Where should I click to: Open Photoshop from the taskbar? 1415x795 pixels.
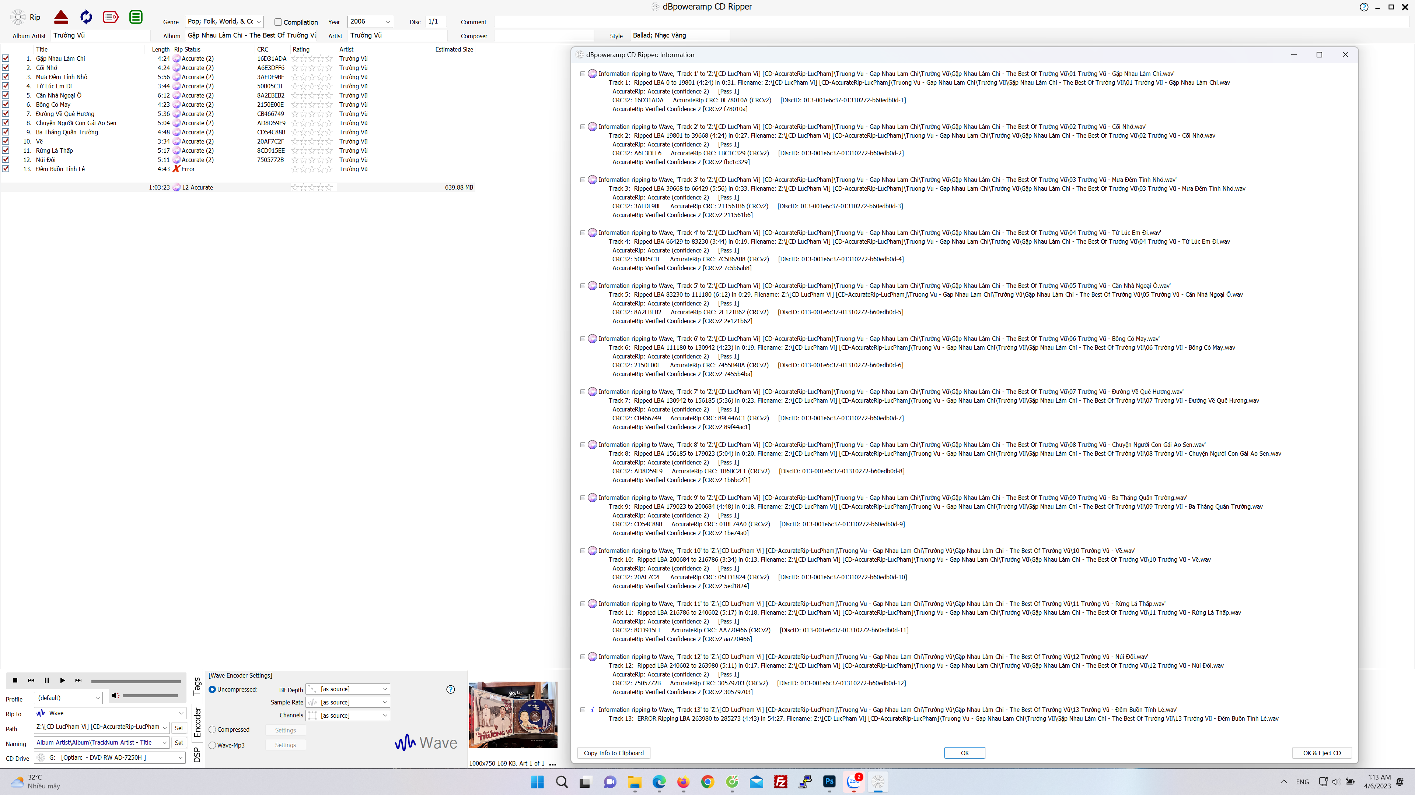(x=829, y=782)
